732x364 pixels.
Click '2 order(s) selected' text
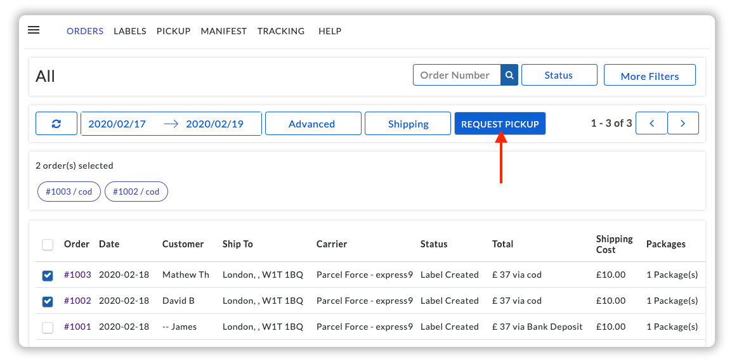74,166
